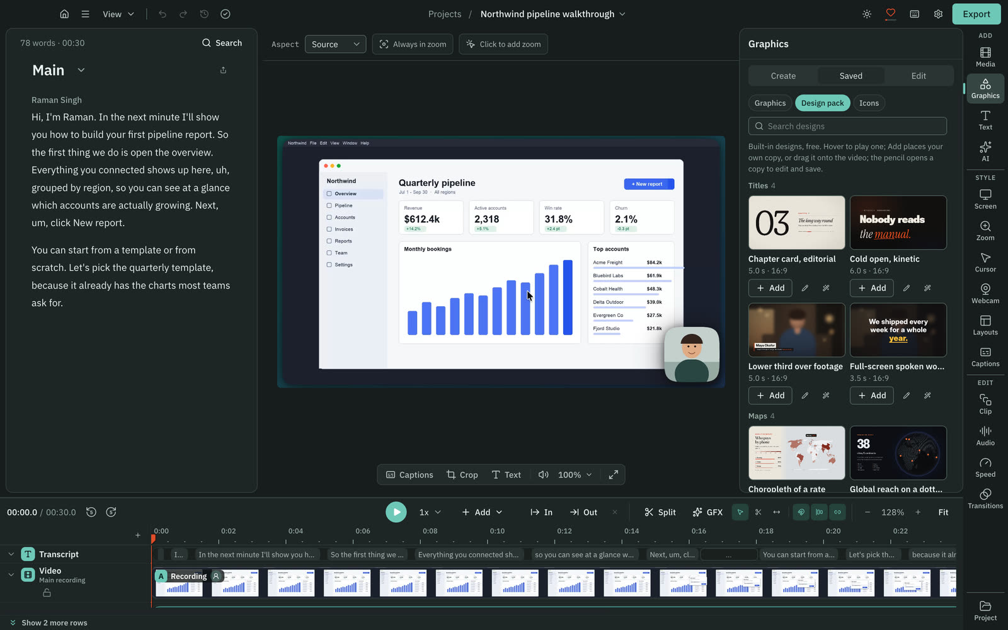Toggle Always in zoom
This screenshot has height=630, width=1008.
(x=413, y=44)
